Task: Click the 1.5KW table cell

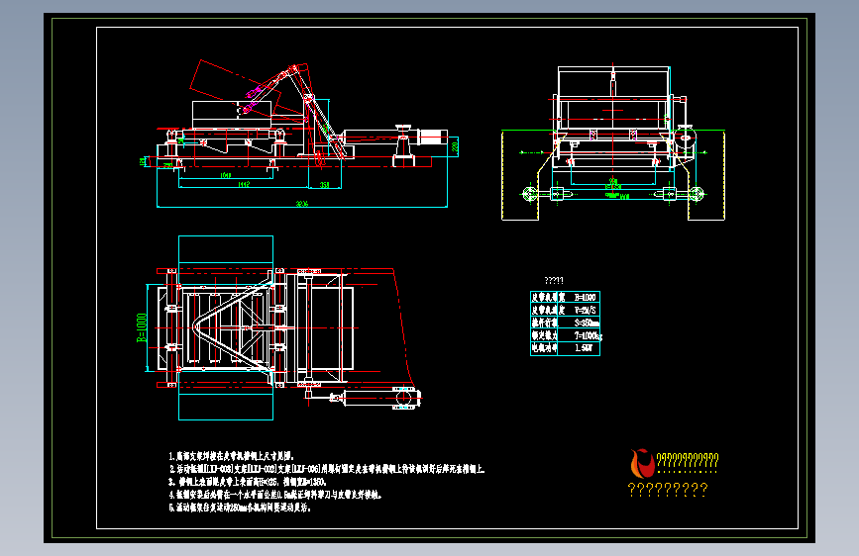Action: pyautogui.click(x=584, y=348)
